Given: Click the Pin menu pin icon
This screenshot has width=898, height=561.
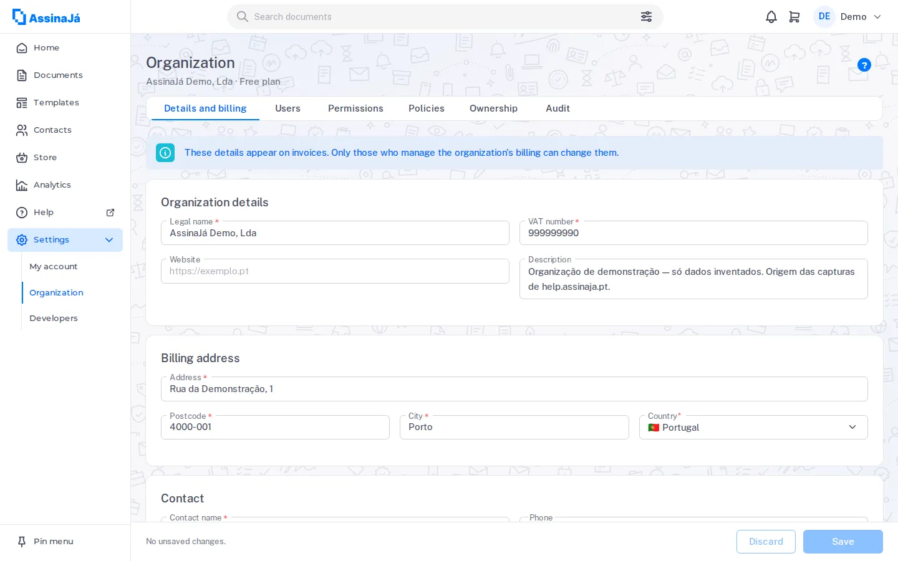Looking at the screenshot, I should [x=22, y=542].
